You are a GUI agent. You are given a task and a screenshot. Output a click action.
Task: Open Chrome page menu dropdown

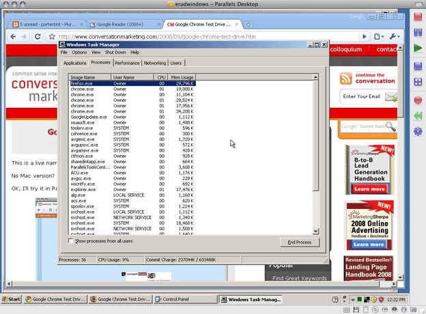379,36
